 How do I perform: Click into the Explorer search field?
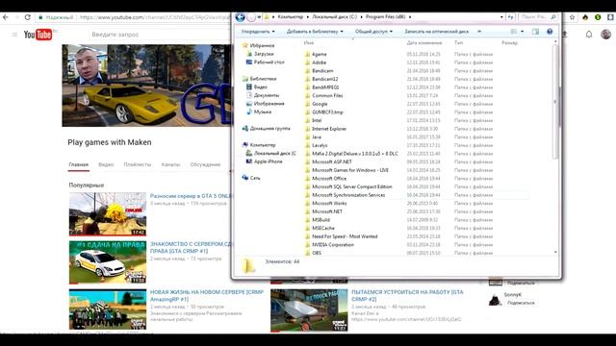(537, 17)
